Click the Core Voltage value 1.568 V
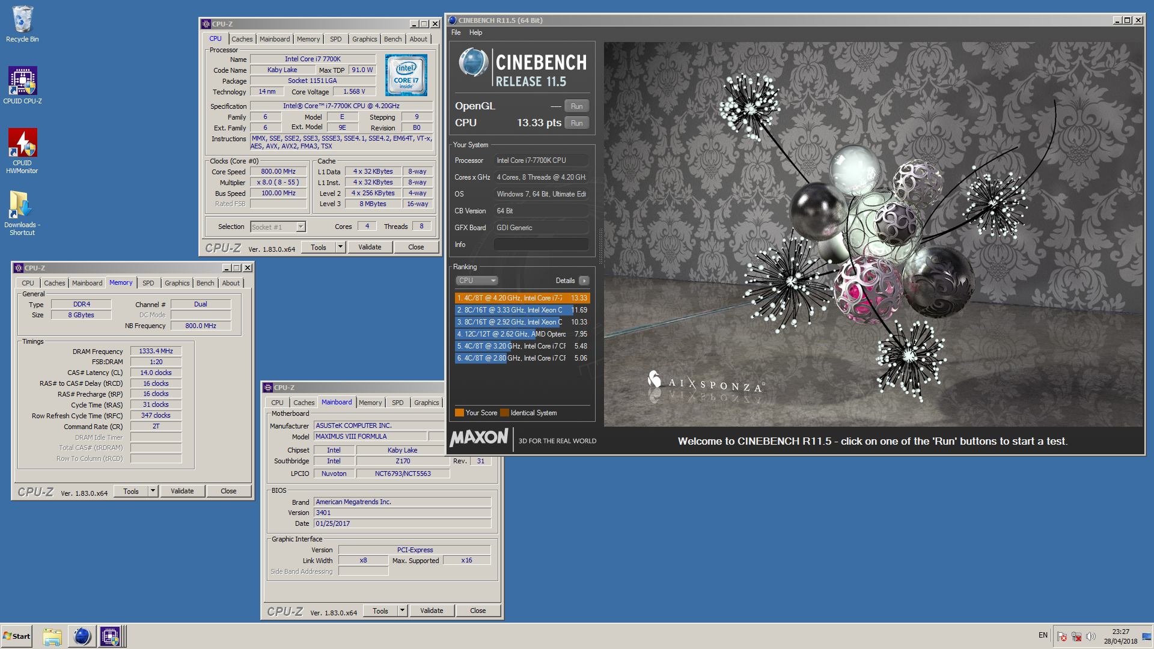Screen dimensions: 1154x649 pyautogui.click(x=354, y=91)
